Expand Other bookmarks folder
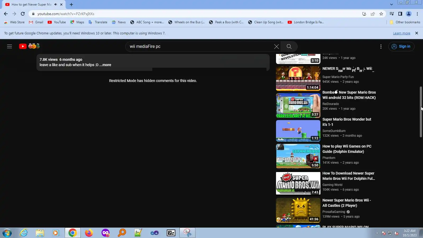 (405, 22)
